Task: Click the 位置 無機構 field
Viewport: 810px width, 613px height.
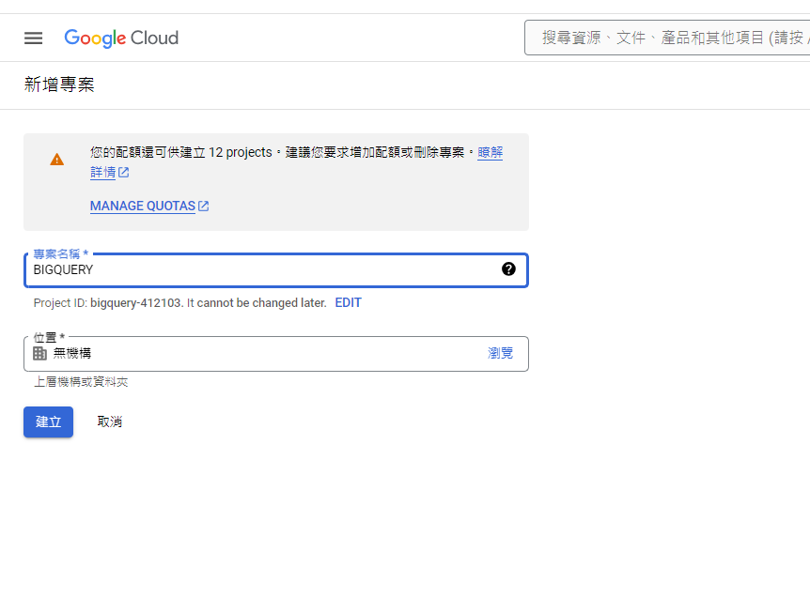Action: 276,354
